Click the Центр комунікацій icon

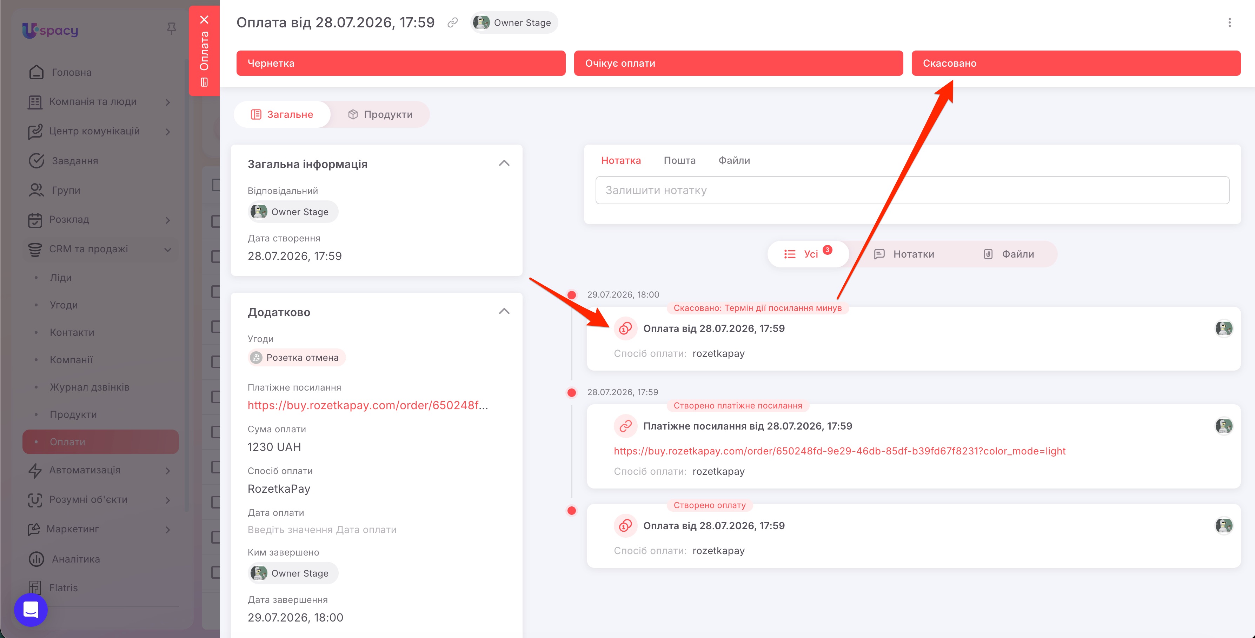tap(35, 132)
